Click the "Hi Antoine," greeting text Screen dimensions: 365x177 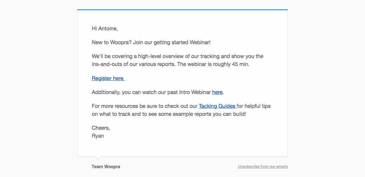tap(105, 29)
